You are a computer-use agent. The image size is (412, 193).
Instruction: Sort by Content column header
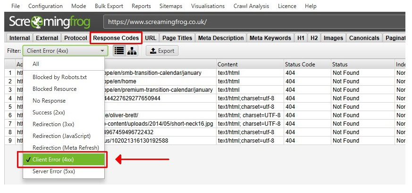coord(250,64)
